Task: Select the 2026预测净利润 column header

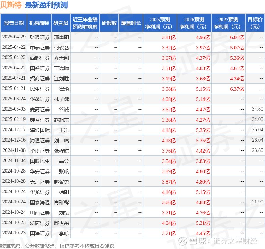Action: (194, 23)
